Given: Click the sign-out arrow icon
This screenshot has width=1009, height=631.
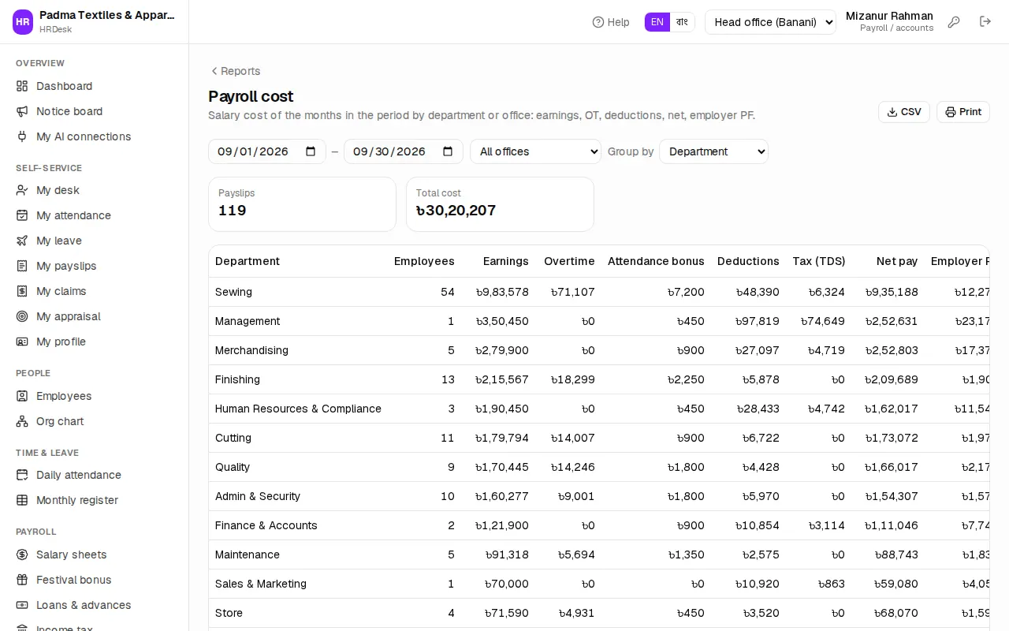Looking at the screenshot, I should [985, 21].
